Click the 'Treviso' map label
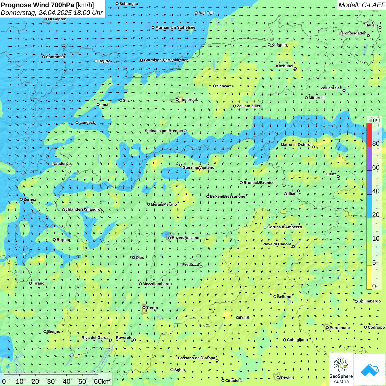Viewport: 386px width, 386px height. (x=287, y=378)
